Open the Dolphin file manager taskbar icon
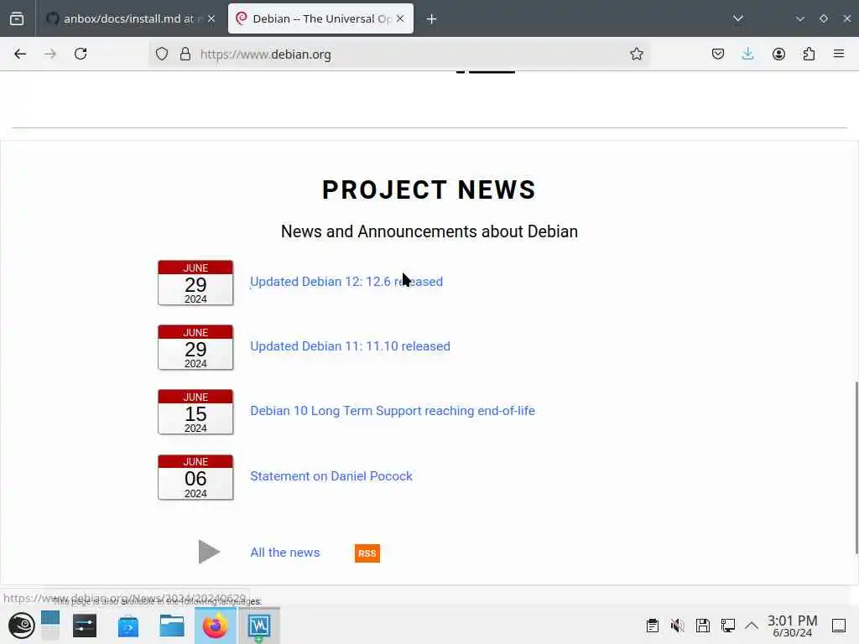 (172, 626)
